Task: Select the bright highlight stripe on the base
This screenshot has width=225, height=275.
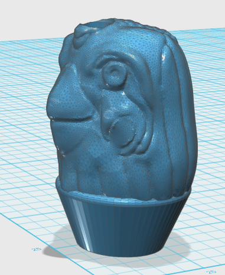Action: click(x=82, y=224)
